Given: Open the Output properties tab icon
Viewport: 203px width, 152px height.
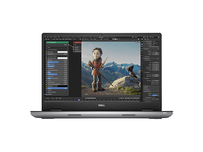Looking at the screenshot, I should [x=142, y=46].
